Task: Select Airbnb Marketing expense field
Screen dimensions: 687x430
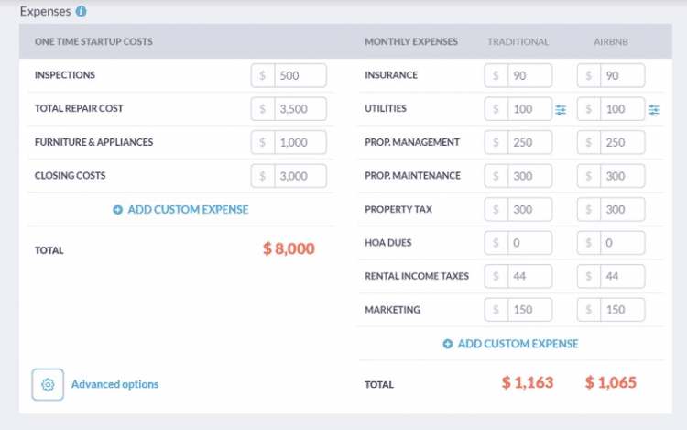Action: click(621, 310)
